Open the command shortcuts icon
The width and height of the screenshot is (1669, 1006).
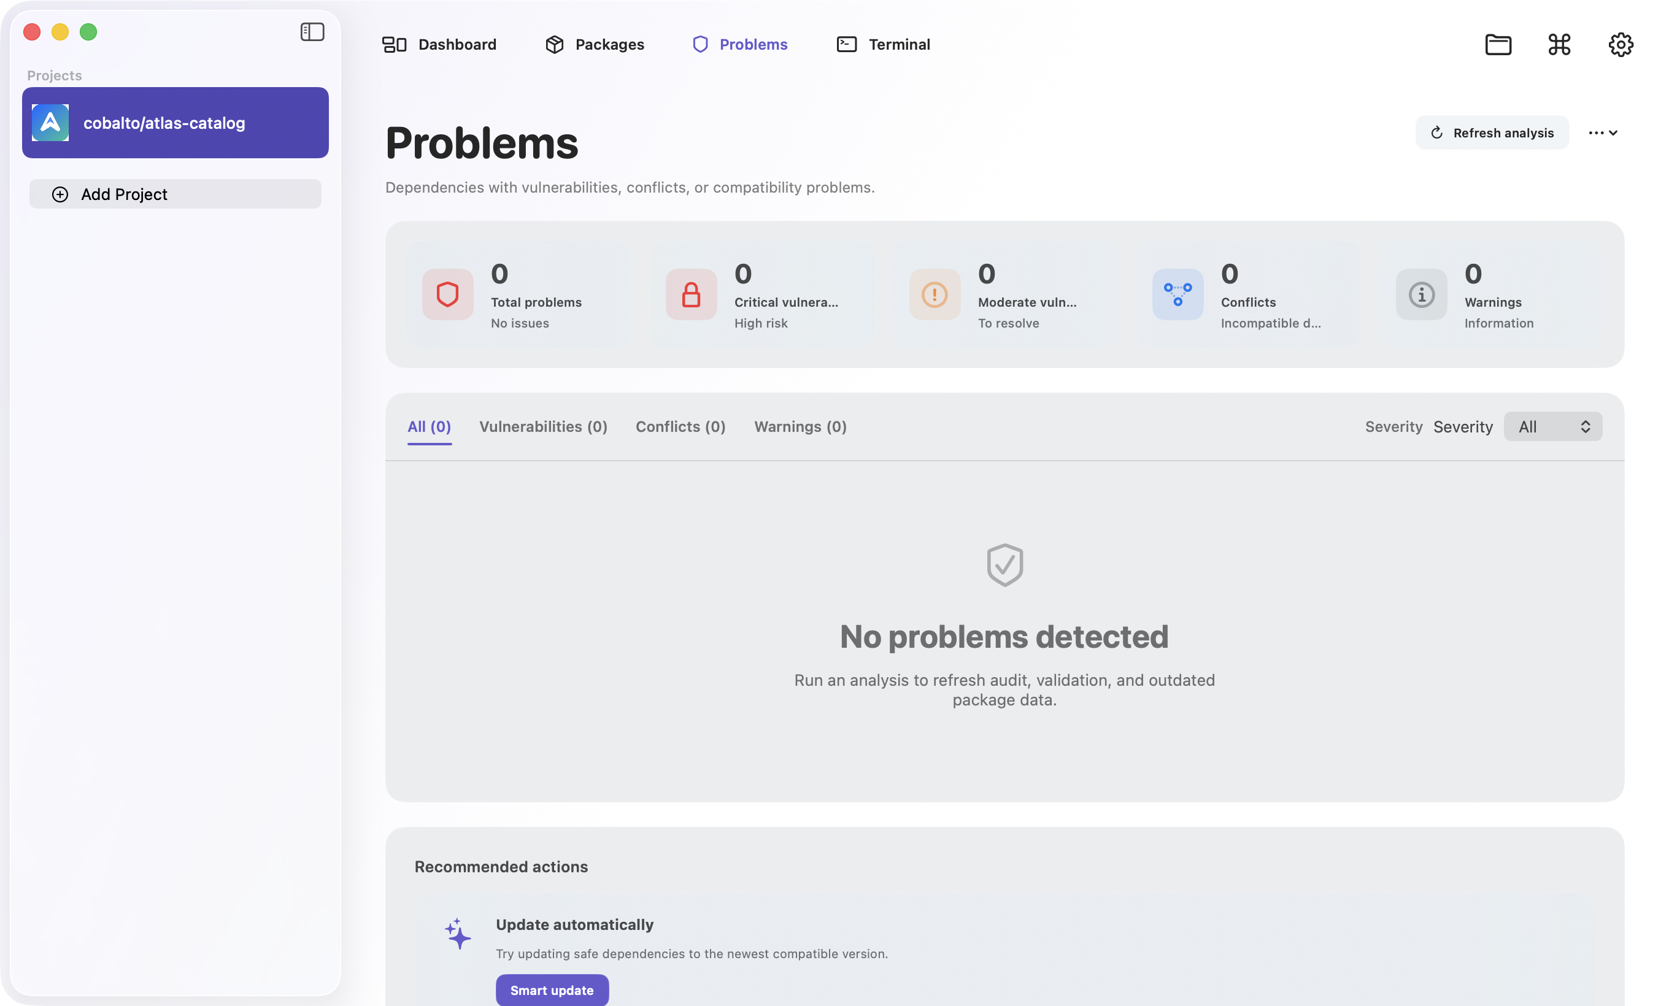point(1559,45)
